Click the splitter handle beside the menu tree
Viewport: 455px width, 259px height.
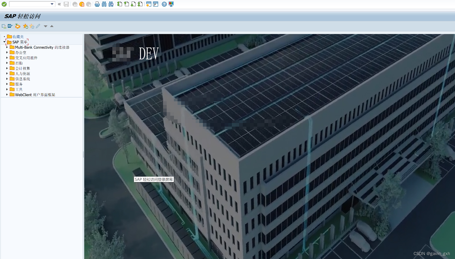coord(83,155)
